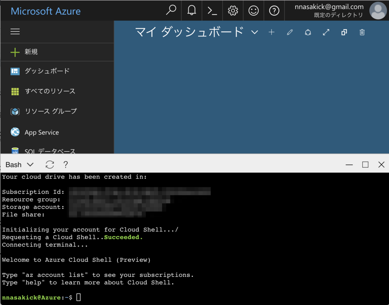This screenshot has width=389, height=305.
Task: Select 新規 in the sidebar
Action: pyautogui.click(x=57, y=52)
